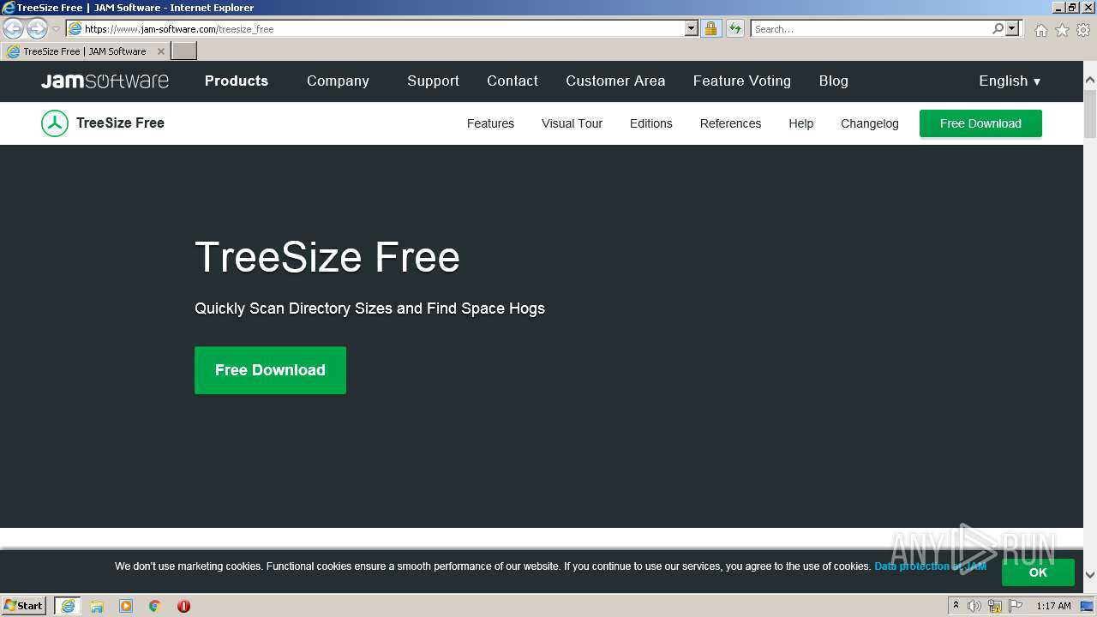The image size is (1097, 617).
Task: Click the 1:17 AM clock
Action: tap(1053, 606)
